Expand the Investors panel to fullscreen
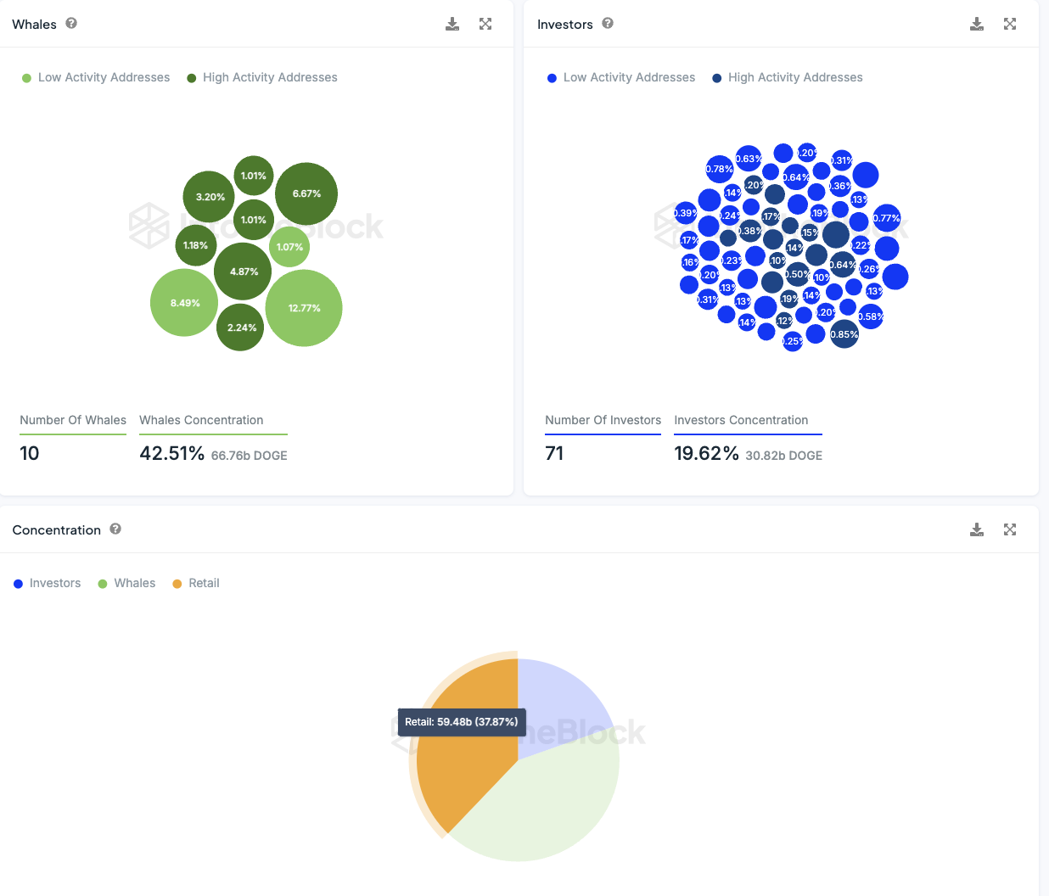 point(1010,24)
